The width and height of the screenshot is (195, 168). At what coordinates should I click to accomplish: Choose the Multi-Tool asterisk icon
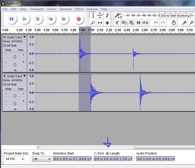click(107, 23)
